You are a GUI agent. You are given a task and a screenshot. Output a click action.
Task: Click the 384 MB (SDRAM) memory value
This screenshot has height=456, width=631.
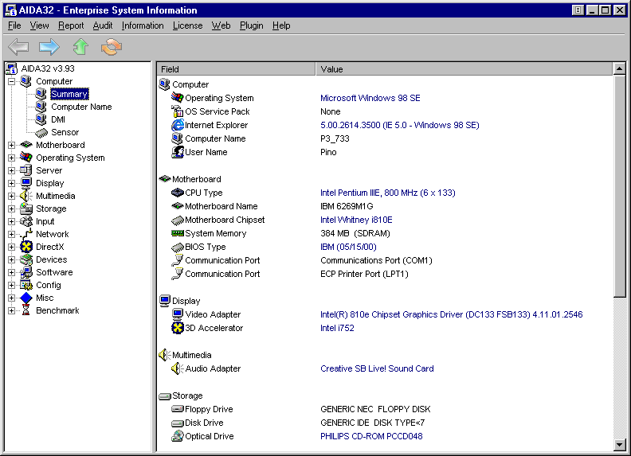point(355,233)
